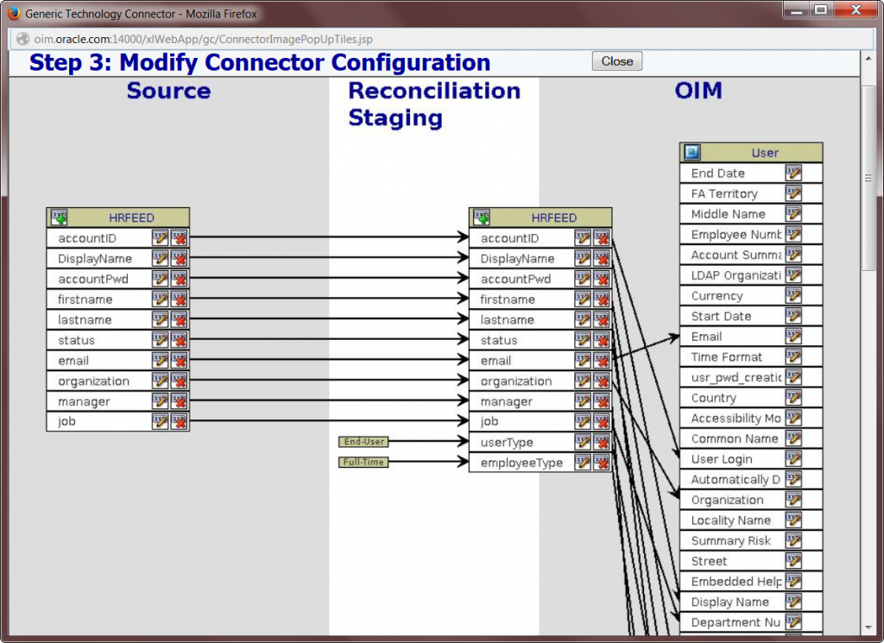Delete the Staging DisplayName field
This screenshot has height=643, width=884.
pyautogui.click(x=601, y=258)
